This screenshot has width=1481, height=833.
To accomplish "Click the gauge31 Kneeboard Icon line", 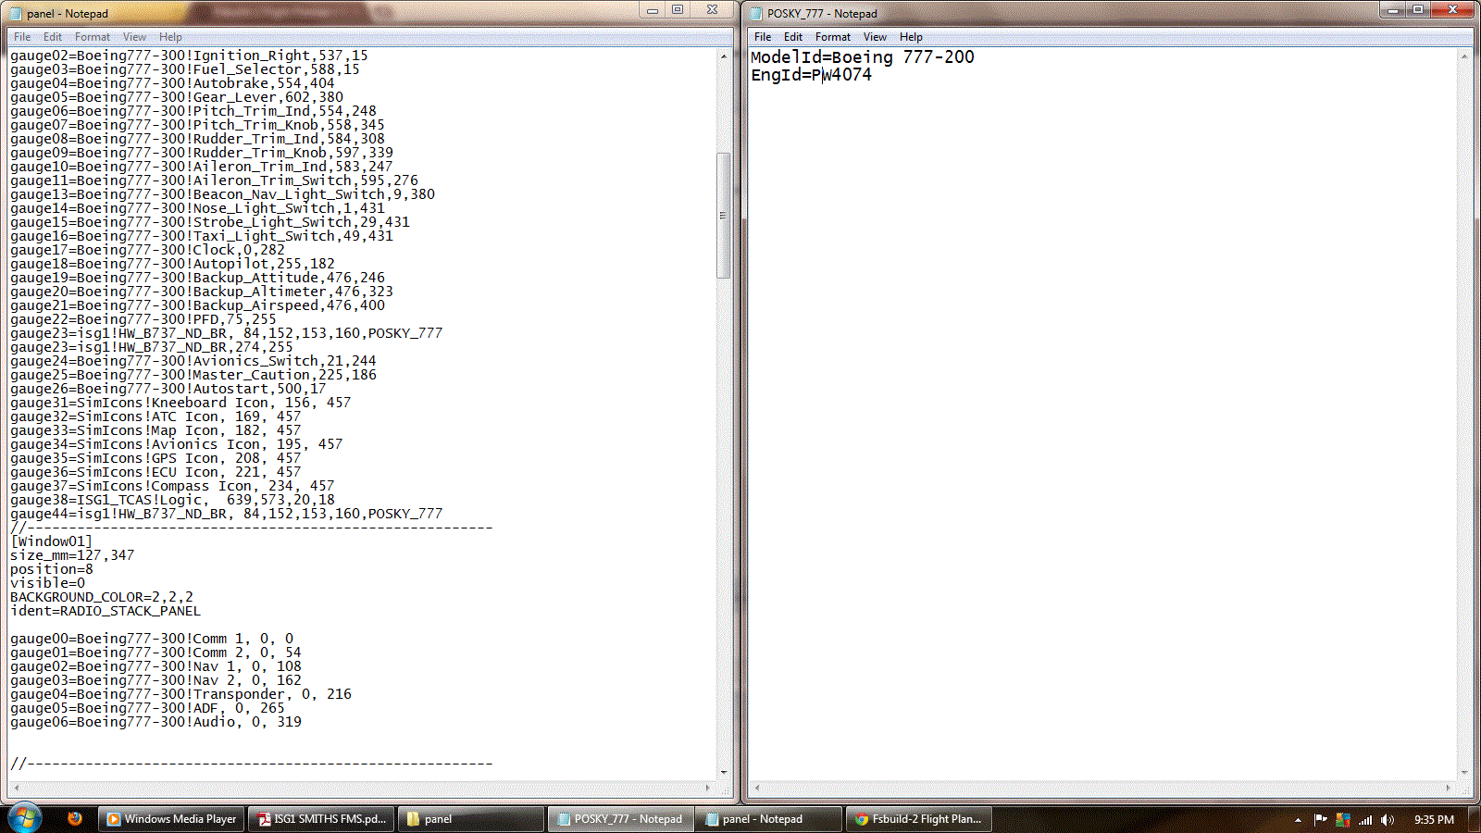I will point(180,403).
